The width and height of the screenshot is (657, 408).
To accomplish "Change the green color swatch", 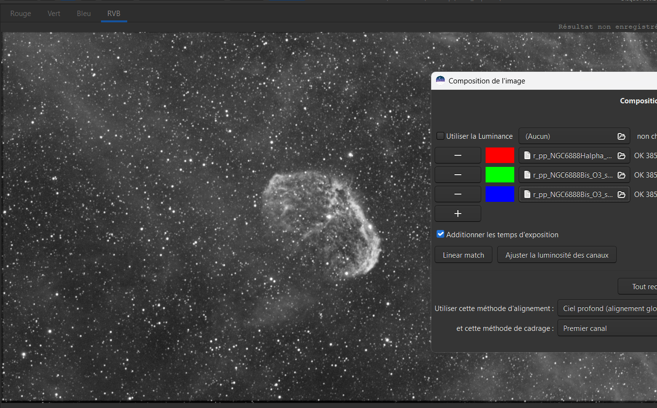I will (500, 175).
